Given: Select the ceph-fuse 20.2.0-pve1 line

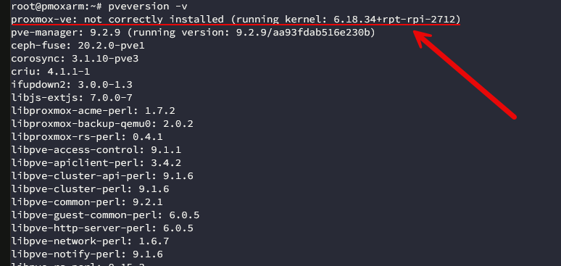Looking at the screenshot, I should (78, 46).
